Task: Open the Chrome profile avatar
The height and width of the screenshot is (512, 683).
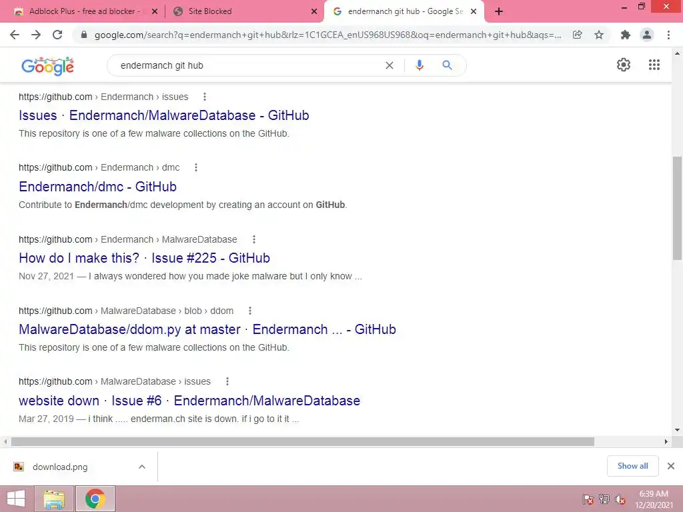Action: pos(647,35)
